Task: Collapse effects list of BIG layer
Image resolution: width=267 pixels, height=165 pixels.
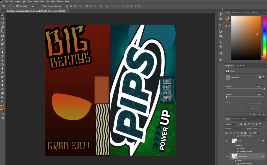Action: pos(266,141)
